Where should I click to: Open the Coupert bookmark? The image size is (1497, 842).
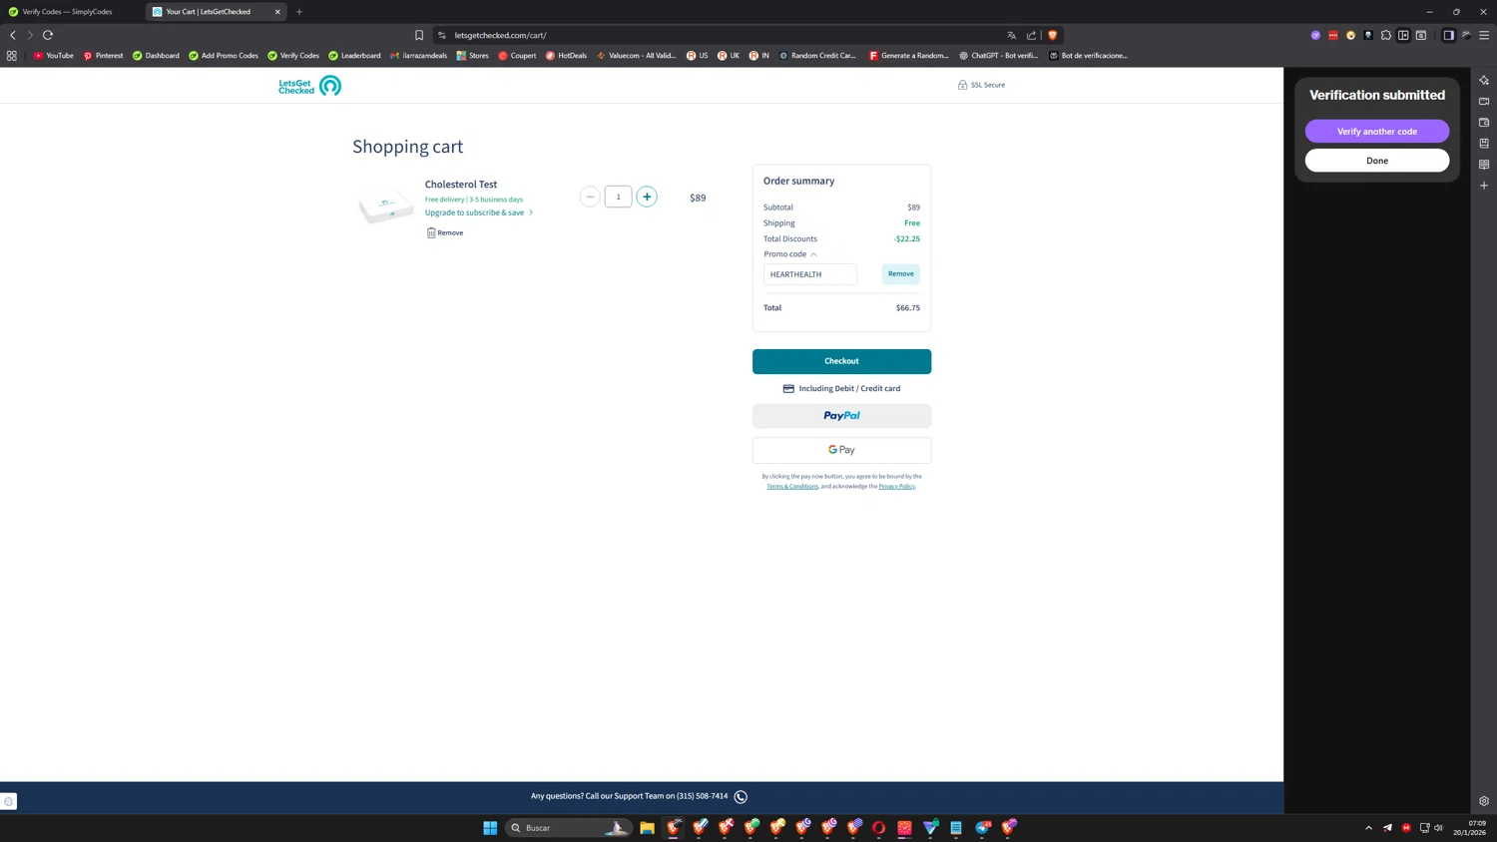[x=517, y=56]
